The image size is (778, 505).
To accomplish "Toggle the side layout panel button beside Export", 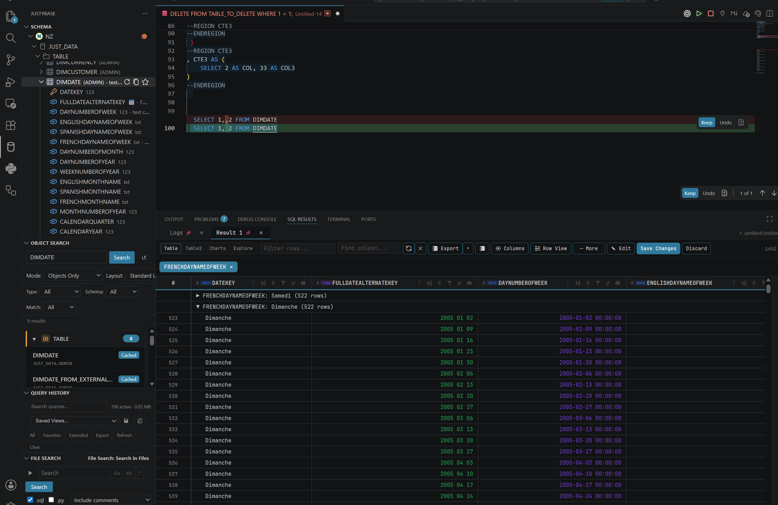I will tap(482, 248).
